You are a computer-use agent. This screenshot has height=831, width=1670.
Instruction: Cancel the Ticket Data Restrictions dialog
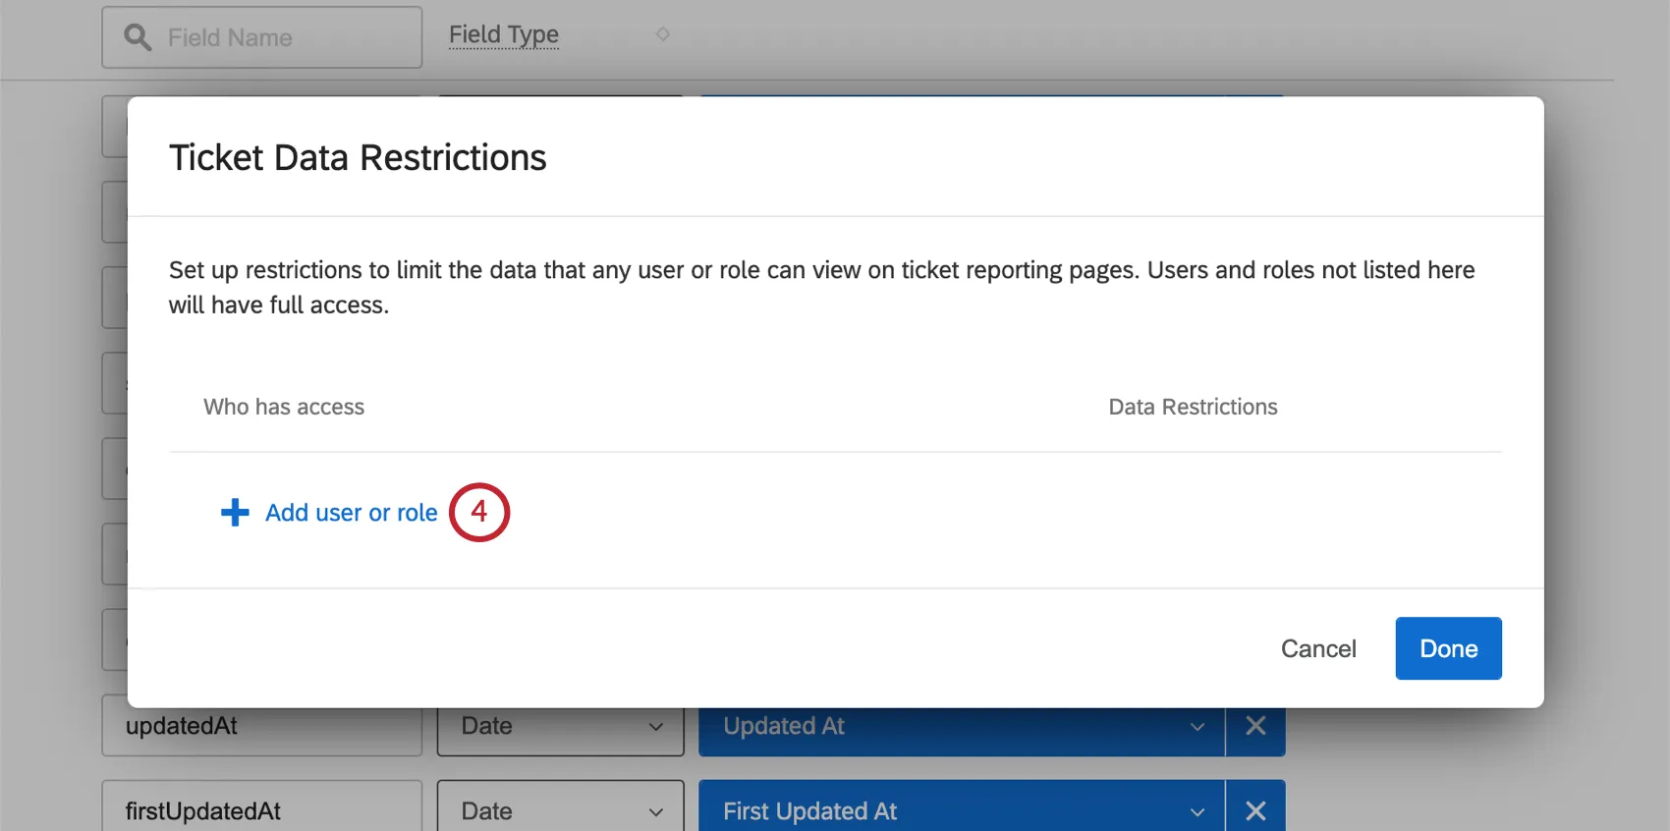tap(1318, 648)
